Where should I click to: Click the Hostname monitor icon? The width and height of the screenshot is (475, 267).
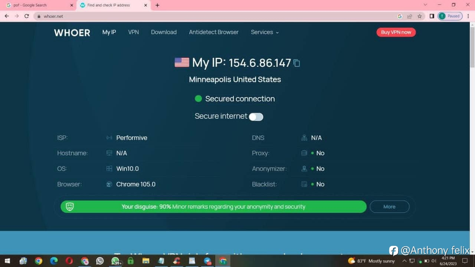(x=109, y=153)
